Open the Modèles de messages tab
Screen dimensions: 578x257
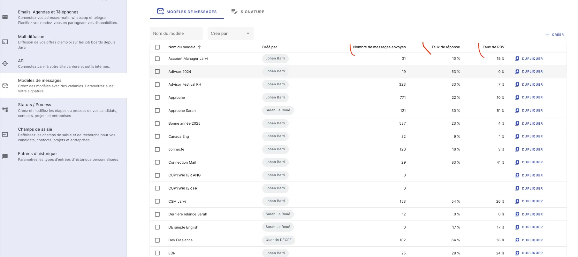187,12
